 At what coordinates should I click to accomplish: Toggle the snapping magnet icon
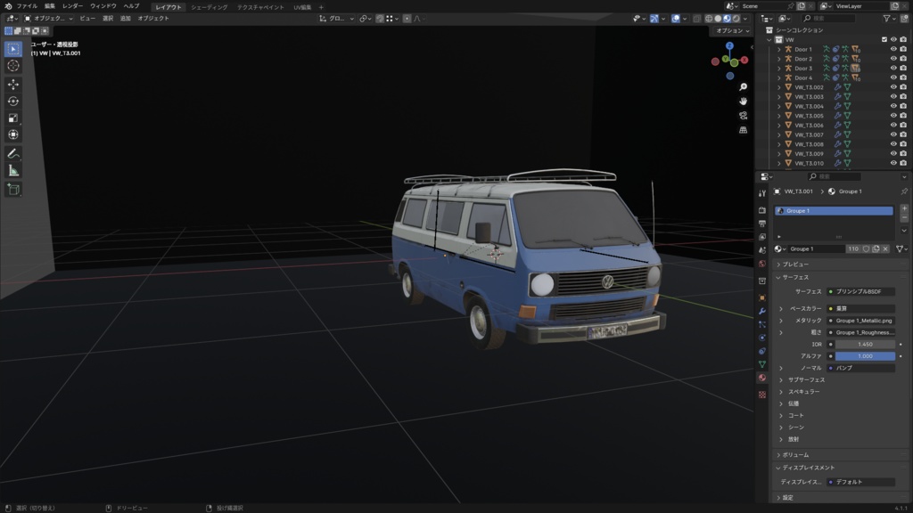pyautogui.click(x=380, y=19)
